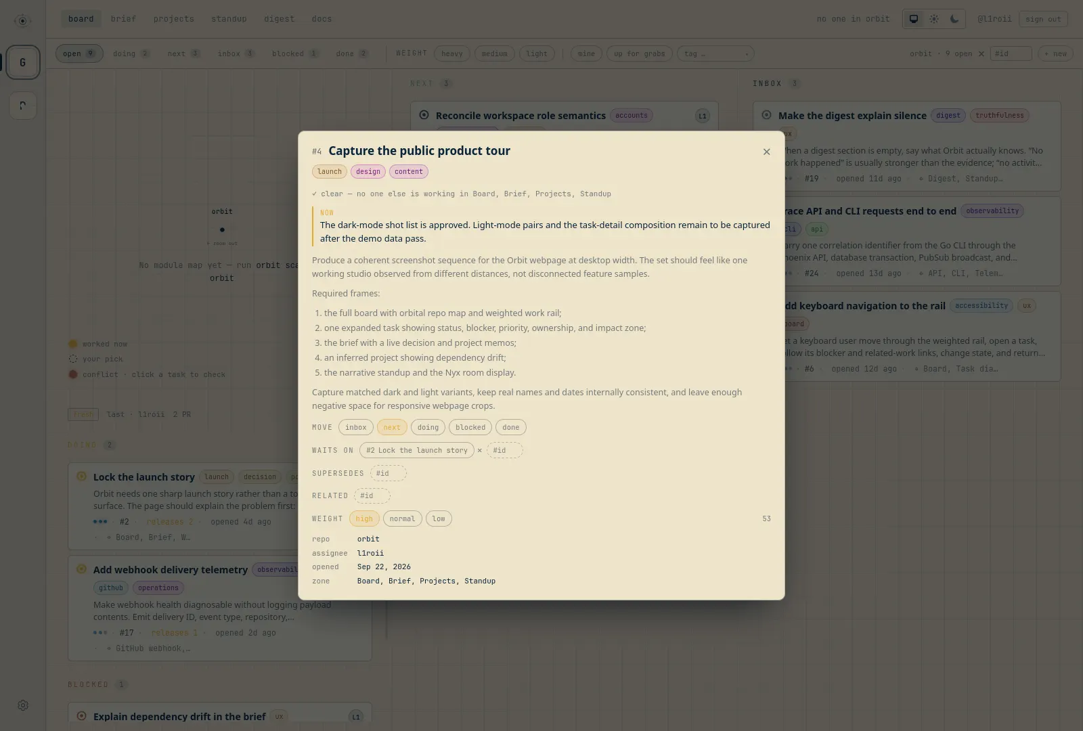Move task to inbox
Viewport: 1083px width, 731px height.
pyautogui.click(x=355, y=427)
